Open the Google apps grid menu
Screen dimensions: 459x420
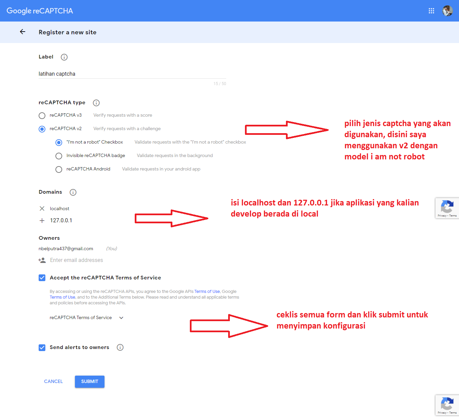click(x=431, y=10)
